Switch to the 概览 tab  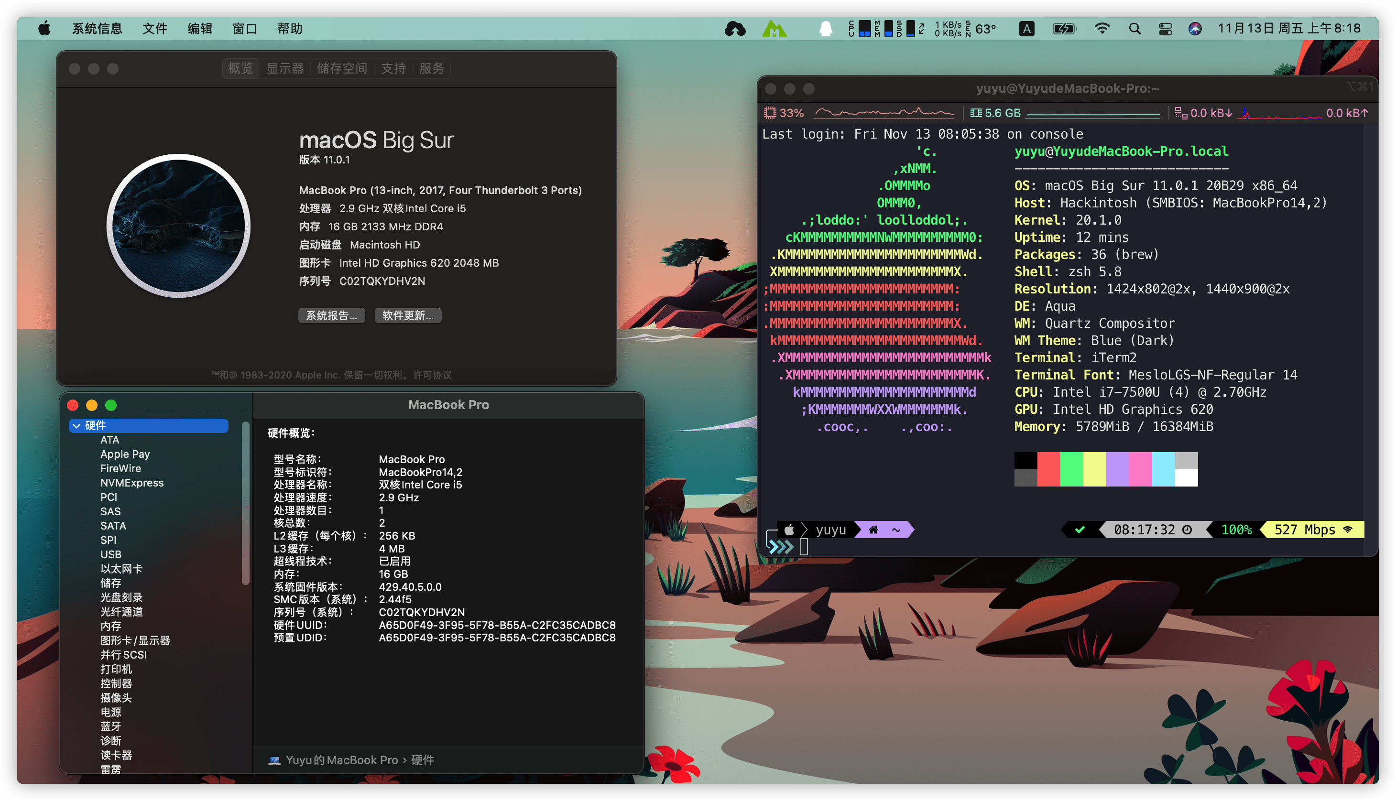point(240,68)
